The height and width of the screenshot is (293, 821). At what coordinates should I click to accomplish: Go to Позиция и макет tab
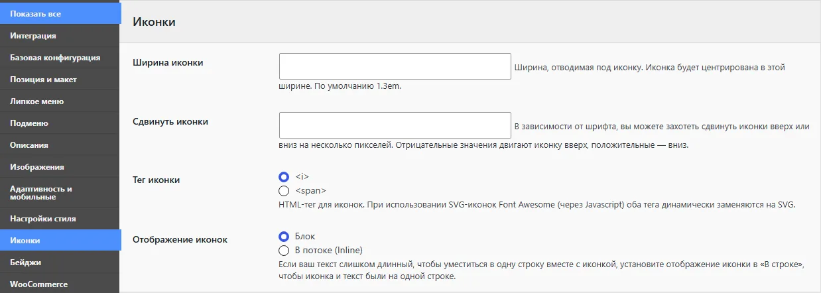click(60, 80)
